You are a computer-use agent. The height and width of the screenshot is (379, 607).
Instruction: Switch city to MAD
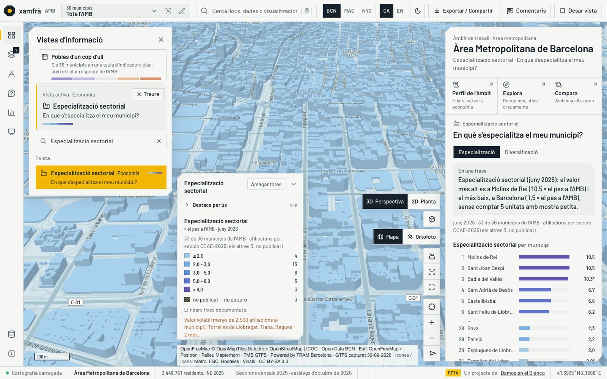(349, 11)
